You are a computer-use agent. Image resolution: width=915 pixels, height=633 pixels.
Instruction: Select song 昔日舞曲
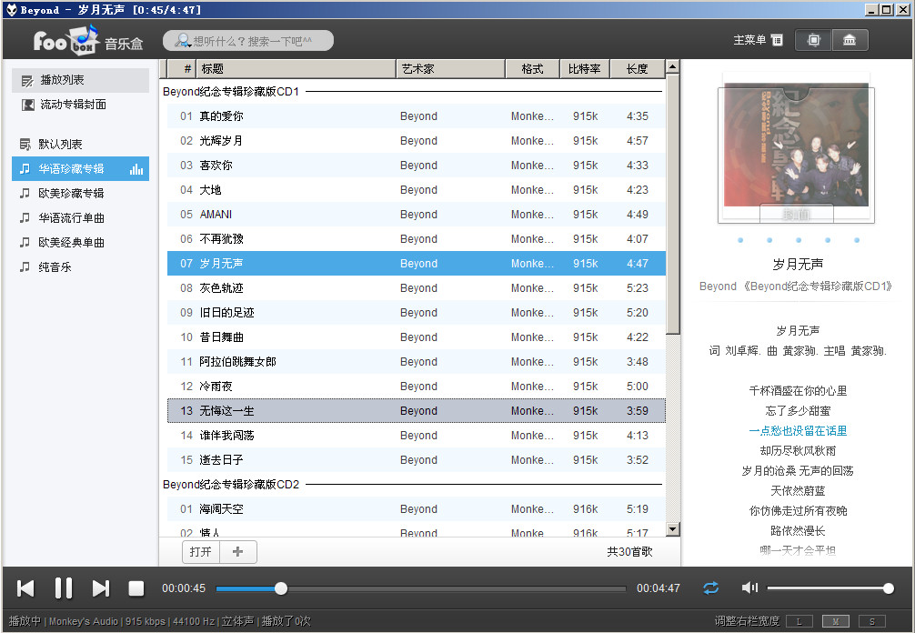coord(416,337)
